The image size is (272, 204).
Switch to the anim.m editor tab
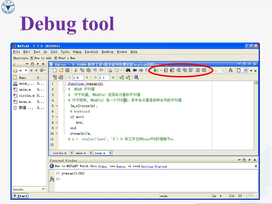coord(81,153)
